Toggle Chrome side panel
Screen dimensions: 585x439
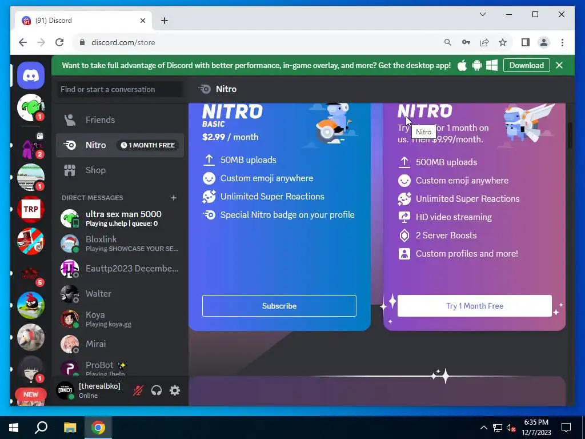[x=526, y=42]
